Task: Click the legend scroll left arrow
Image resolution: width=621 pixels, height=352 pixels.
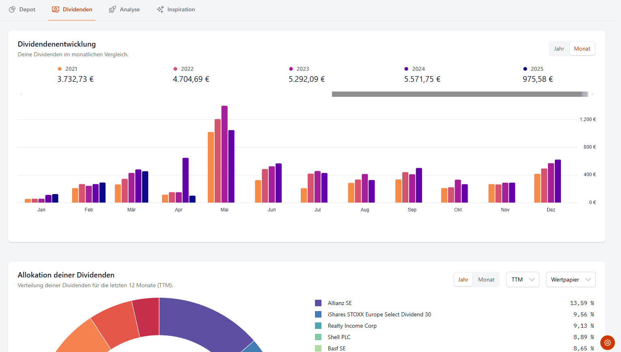Action: (x=21, y=94)
